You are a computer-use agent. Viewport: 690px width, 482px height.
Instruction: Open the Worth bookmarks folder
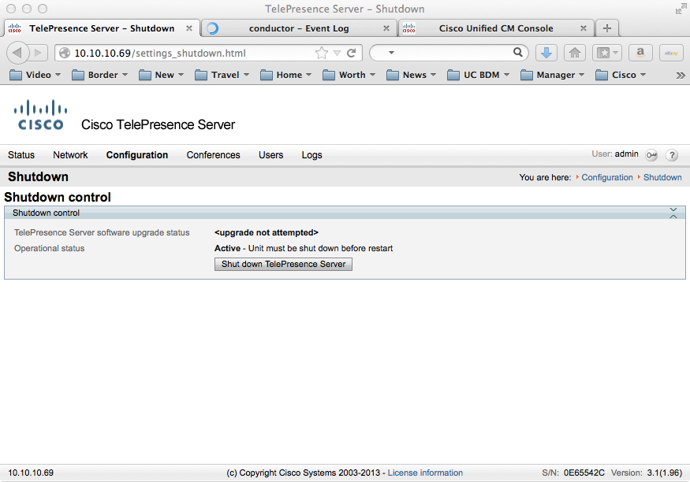click(349, 75)
